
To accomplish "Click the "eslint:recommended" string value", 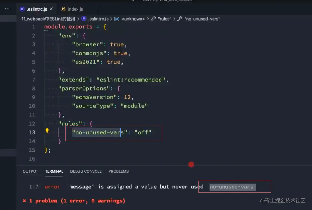I will coord(131,80).
